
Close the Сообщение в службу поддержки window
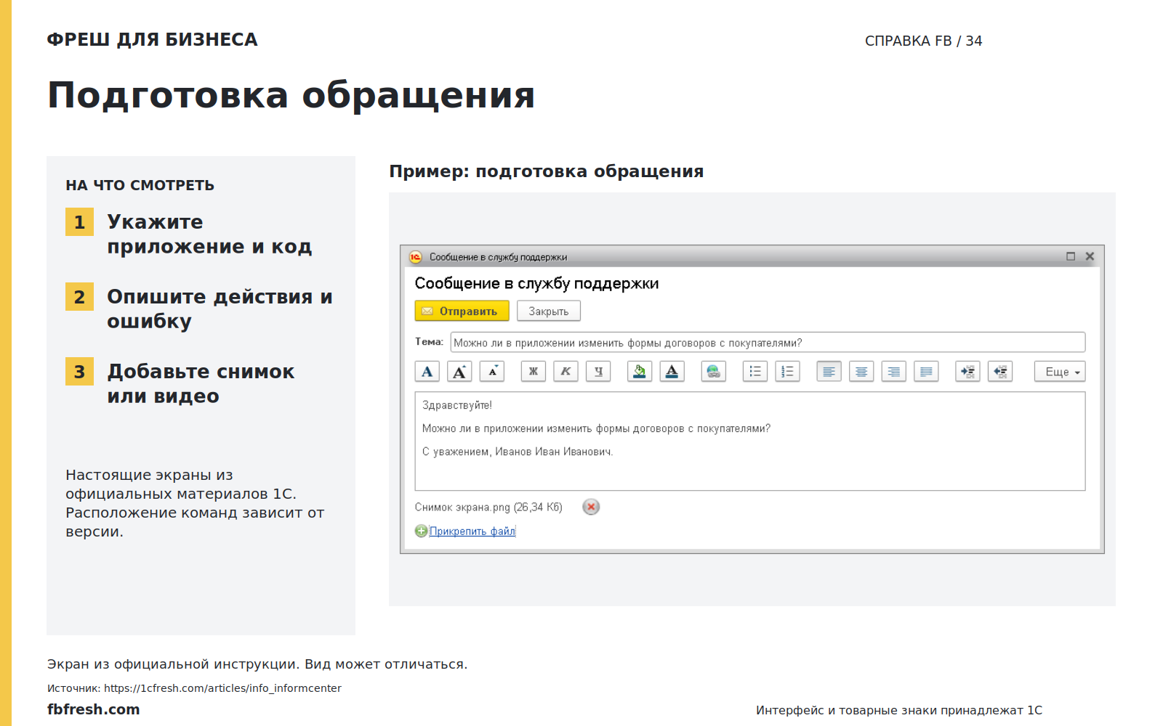click(x=1090, y=256)
